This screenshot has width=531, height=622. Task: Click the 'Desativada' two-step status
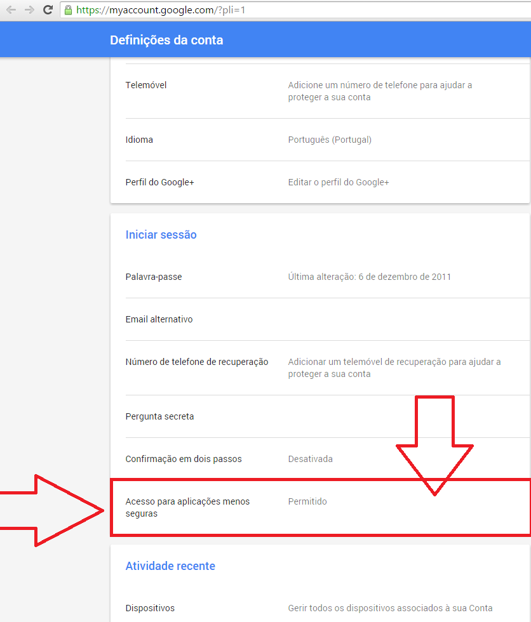(310, 459)
